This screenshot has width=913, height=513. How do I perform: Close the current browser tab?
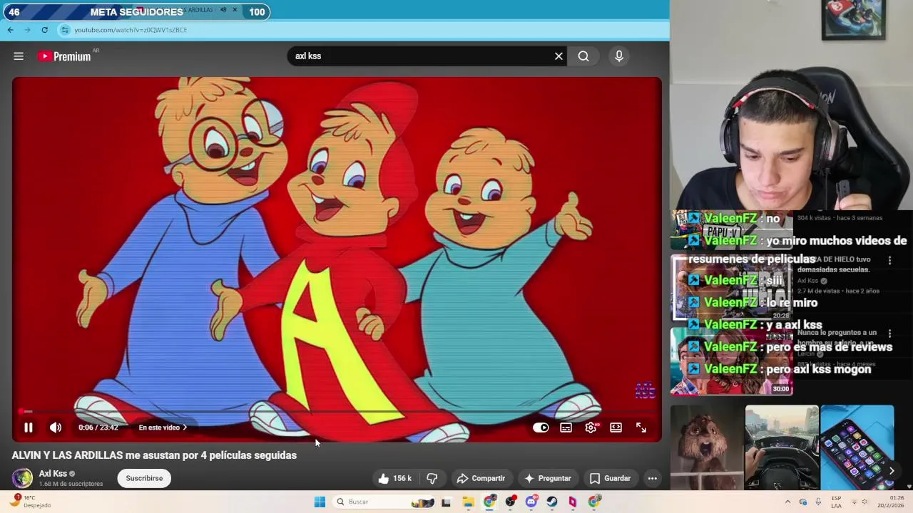point(235,10)
